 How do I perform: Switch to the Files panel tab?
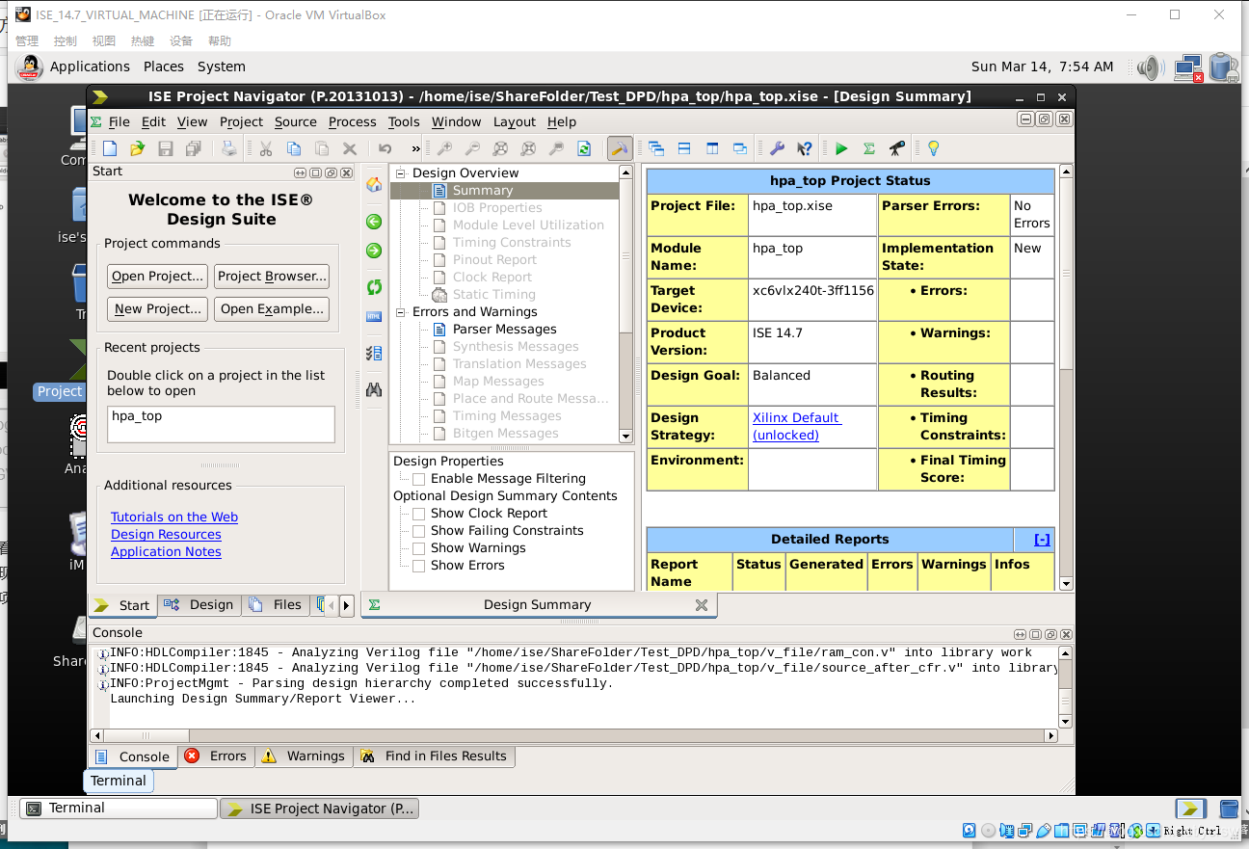click(x=275, y=605)
